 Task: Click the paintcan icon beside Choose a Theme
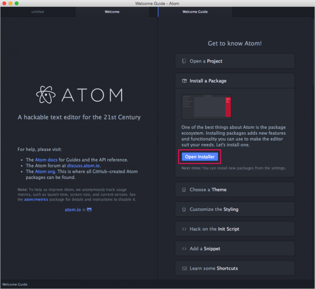pos(184,190)
